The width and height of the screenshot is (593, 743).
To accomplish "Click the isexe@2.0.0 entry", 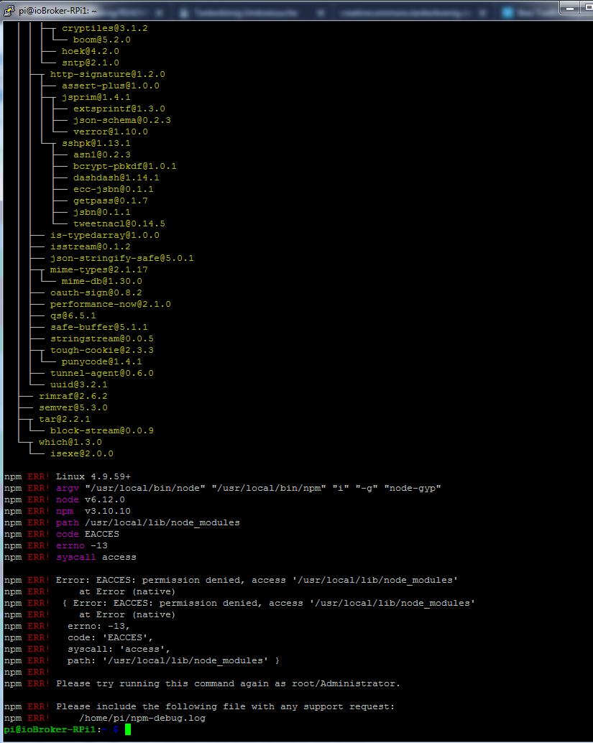I will pos(81,453).
